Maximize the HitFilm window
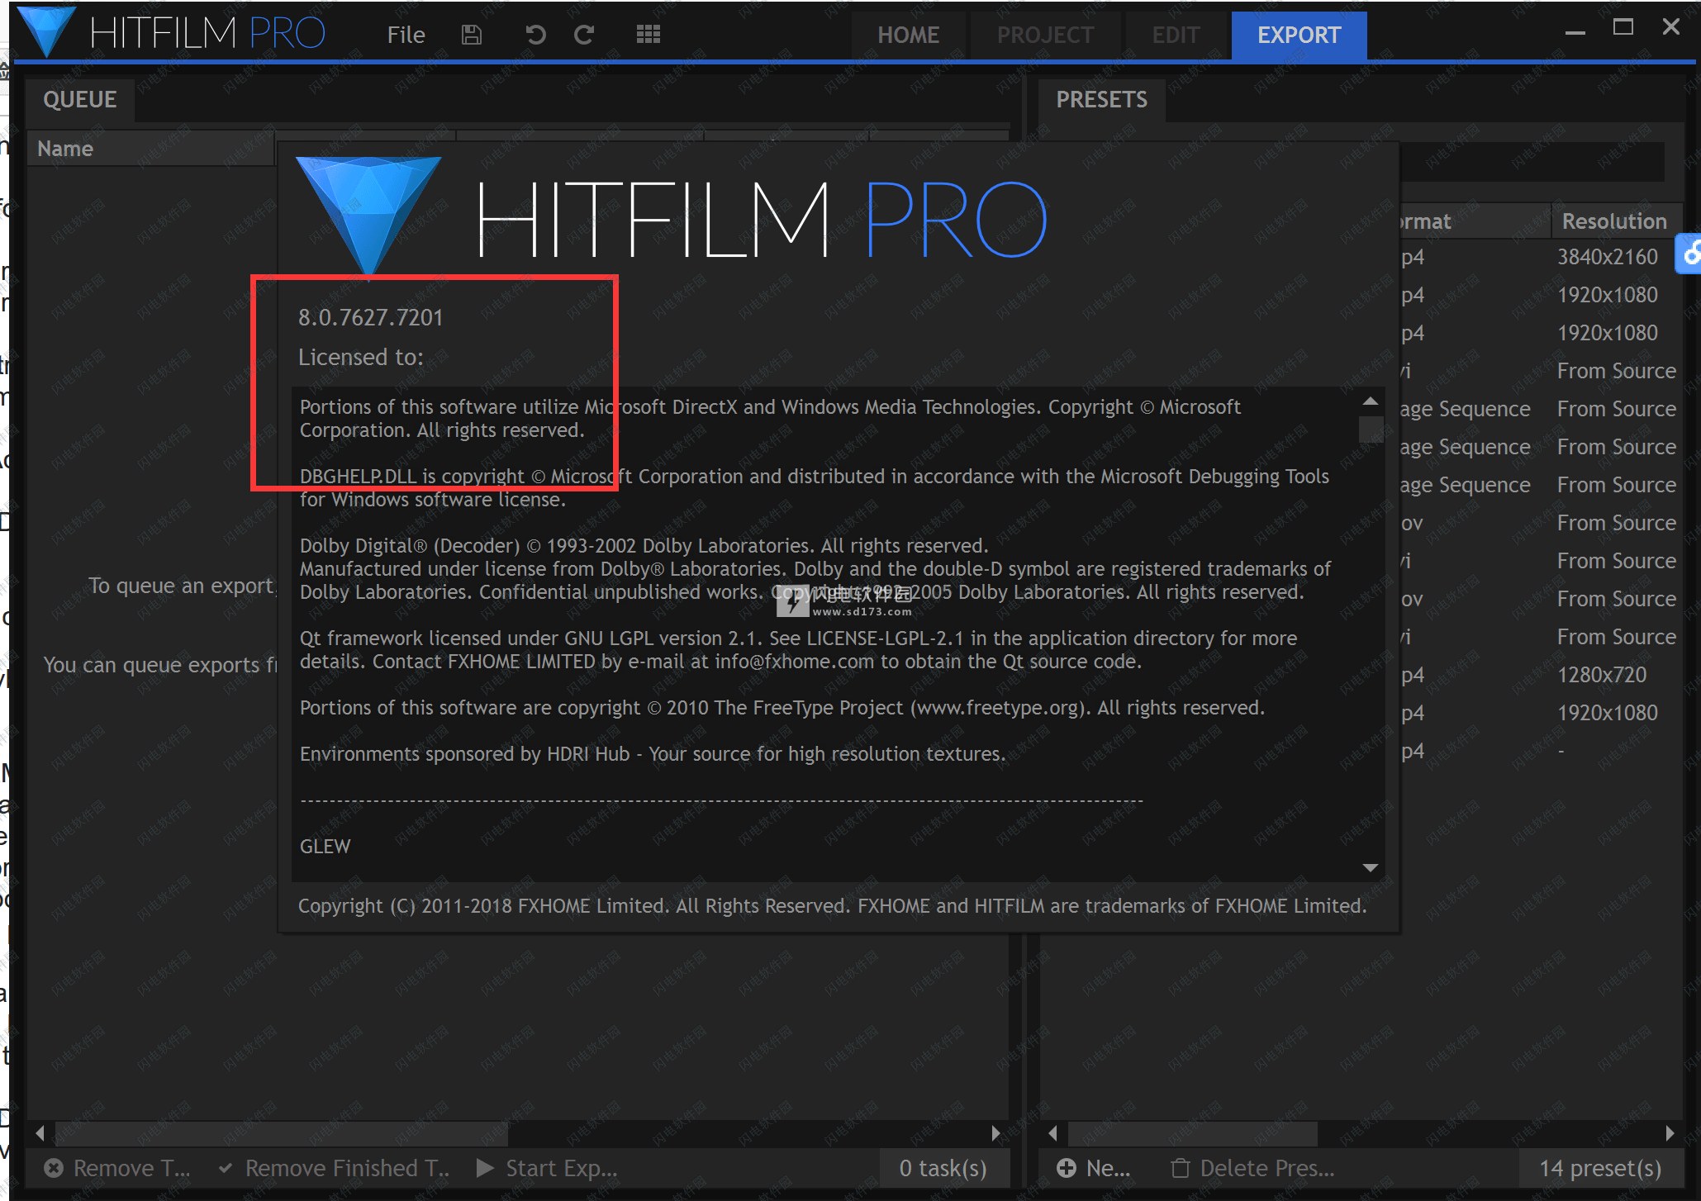The width and height of the screenshot is (1701, 1201). pos(1623,27)
